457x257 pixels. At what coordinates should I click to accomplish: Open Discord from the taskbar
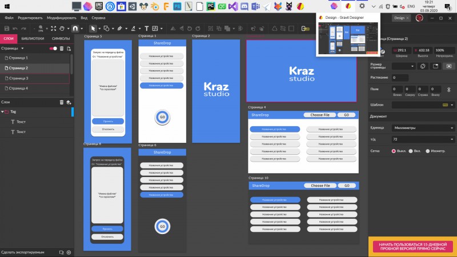click(244, 6)
